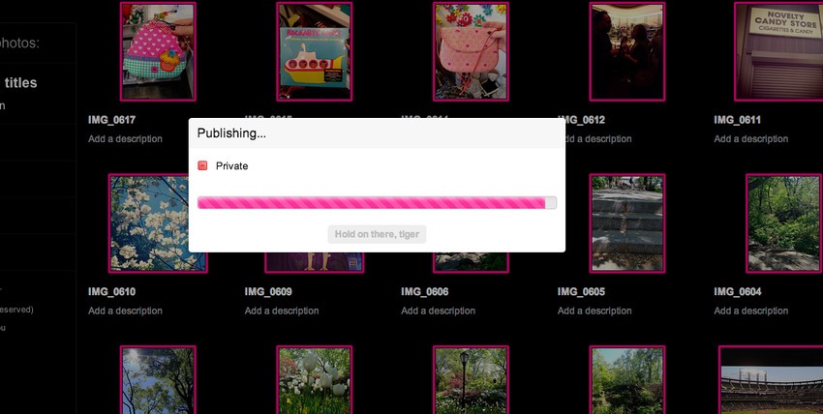Viewport: 823px width, 414px height.
Task: Select the yellow submarine album thumbnail
Action: point(315,51)
